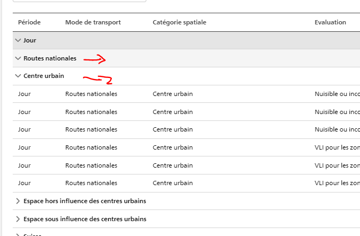Expand Espace sous influence des centres urbains chevron
Image resolution: width=360 pixels, height=236 pixels.
tap(18, 219)
